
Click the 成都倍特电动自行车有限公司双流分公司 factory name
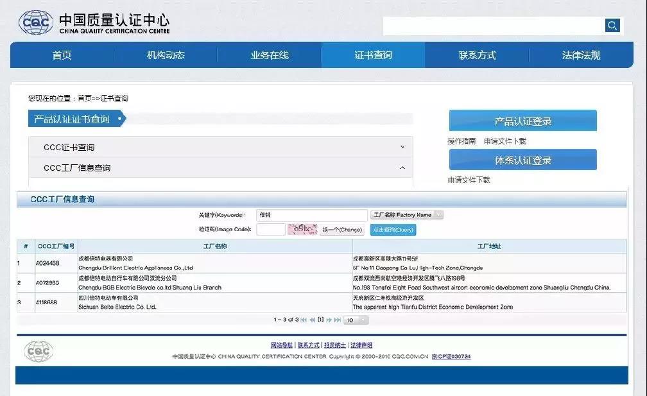[x=128, y=279]
